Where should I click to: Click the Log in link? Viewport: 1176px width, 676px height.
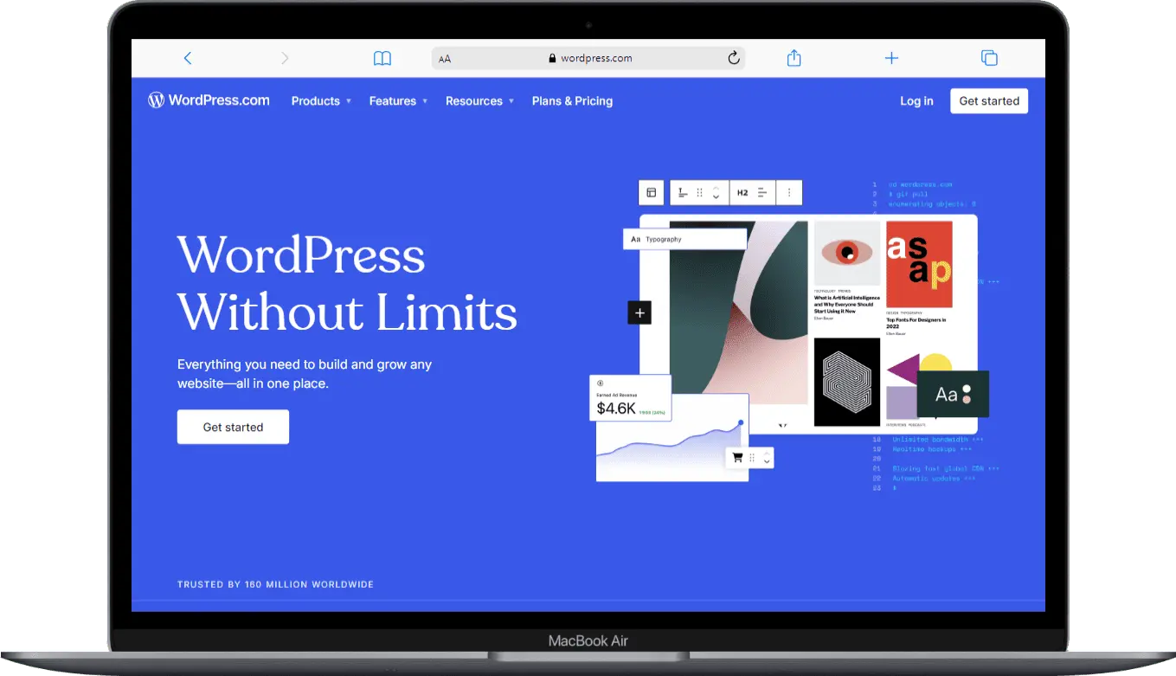[916, 101]
